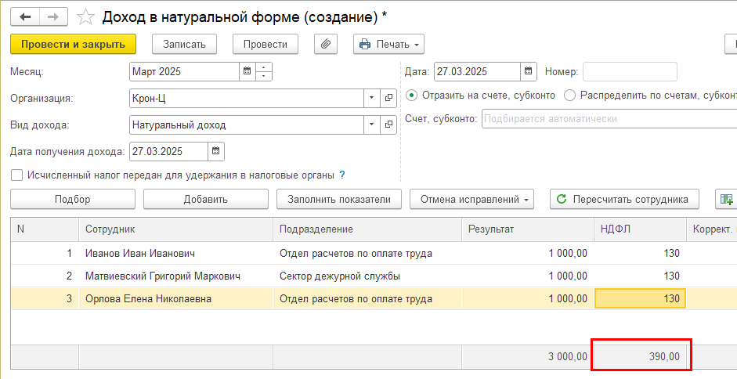Open attached files via paperclip icon

[325, 45]
